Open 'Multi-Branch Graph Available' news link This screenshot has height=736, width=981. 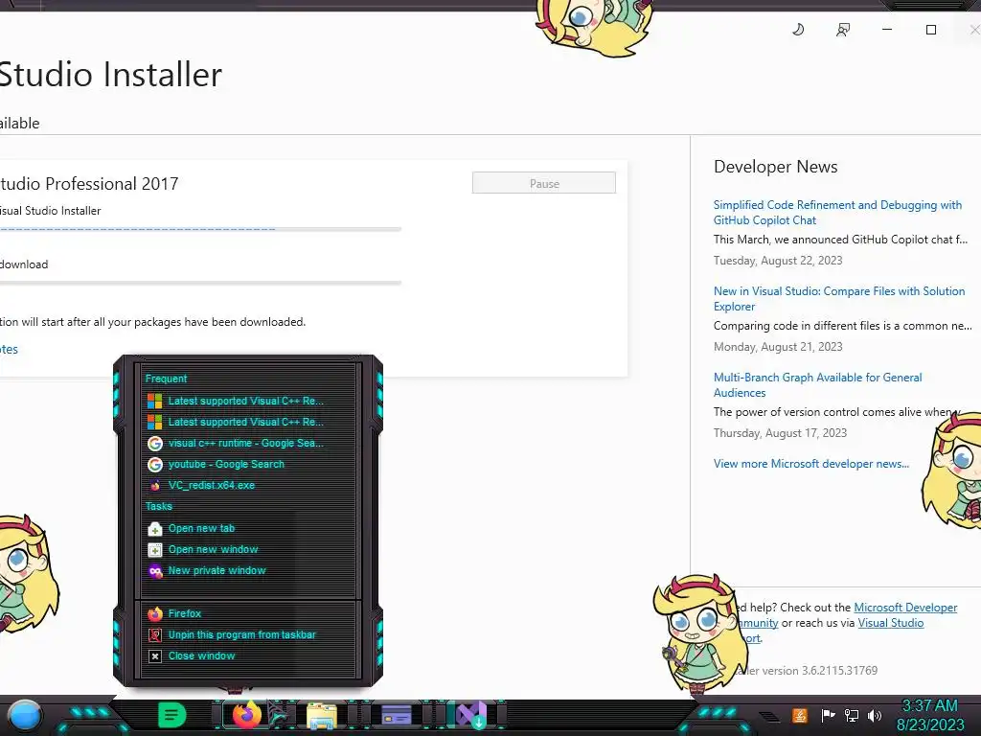(x=817, y=385)
